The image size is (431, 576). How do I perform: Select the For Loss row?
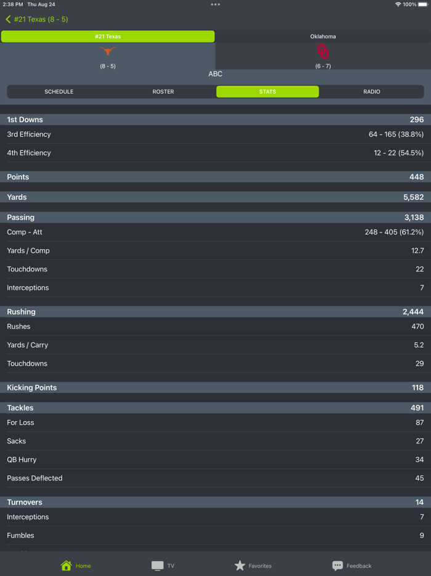(x=216, y=422)
